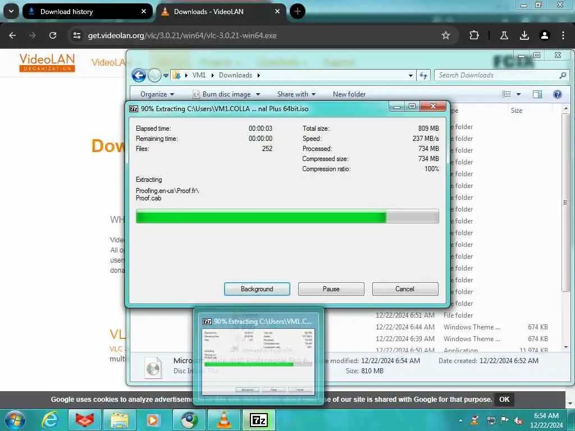Click the Background button in 7-Zip dialog
The width and height of the screenshot is (575, 431).
(x=257, y=289)
